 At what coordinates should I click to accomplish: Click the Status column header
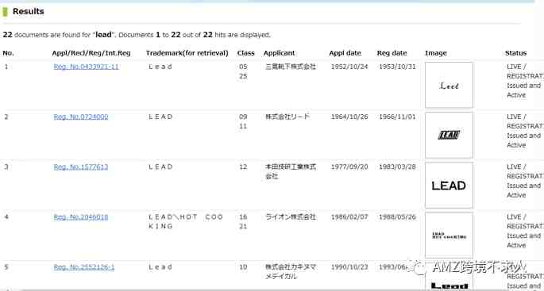coord(516,53)
